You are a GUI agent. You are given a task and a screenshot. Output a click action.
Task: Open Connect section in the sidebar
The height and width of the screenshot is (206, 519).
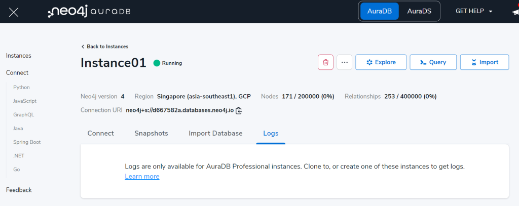[x=17, y=73]
